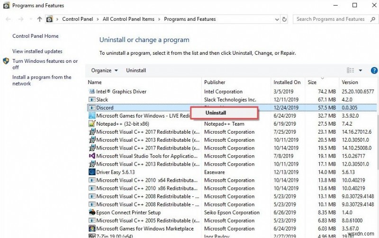Image resolution: width=379 pixels, height=238 pixels.
Task: Sort by the Version column header
Action: click(358, 82)
